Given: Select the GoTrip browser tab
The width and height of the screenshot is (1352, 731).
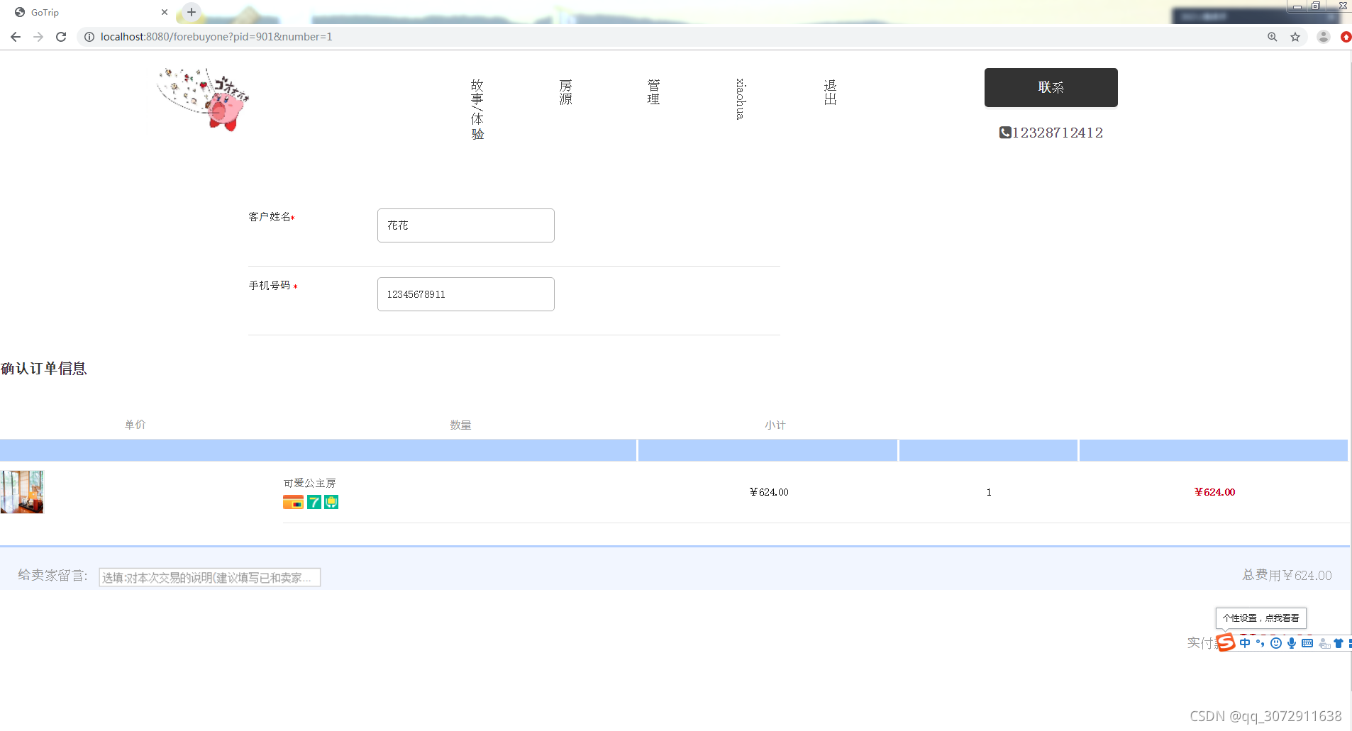Looking at the screenshot, I should click(90, 12).
